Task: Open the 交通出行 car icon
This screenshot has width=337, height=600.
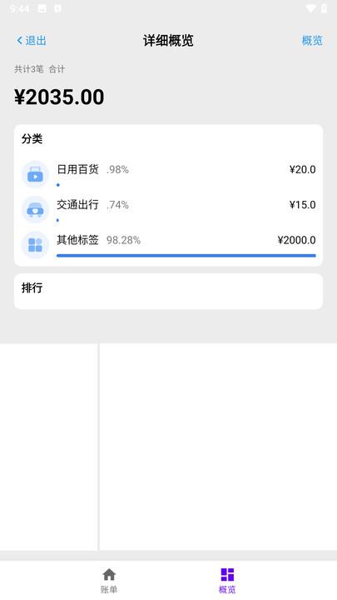Action: (x=35, y=210)
